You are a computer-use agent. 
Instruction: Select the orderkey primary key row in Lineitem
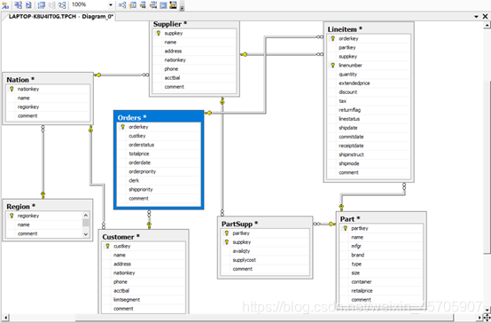click(369, 38)
